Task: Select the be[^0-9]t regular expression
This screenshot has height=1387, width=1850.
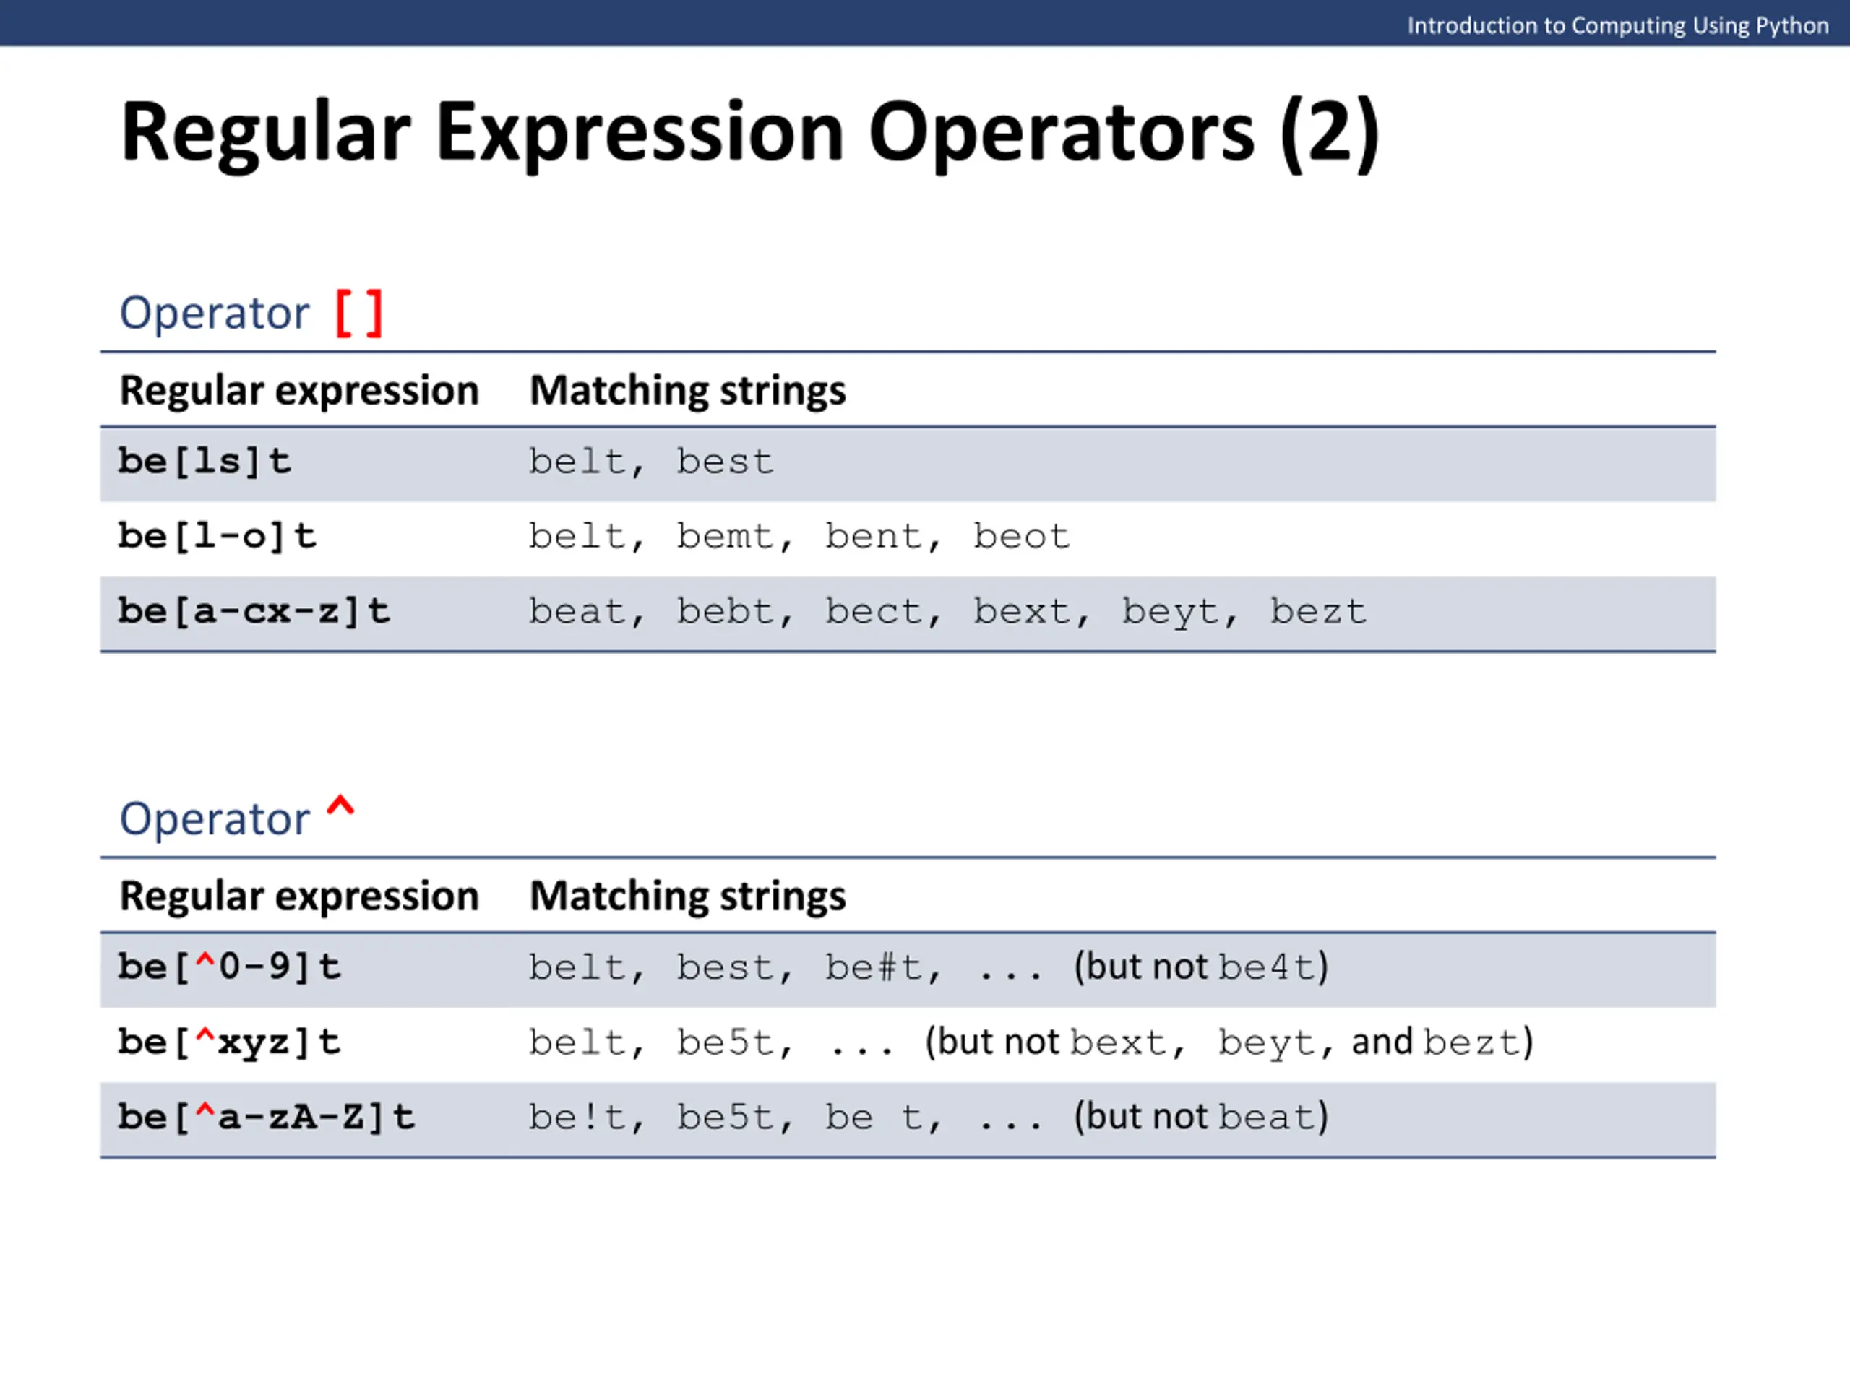Action: [x=229, y=967]
